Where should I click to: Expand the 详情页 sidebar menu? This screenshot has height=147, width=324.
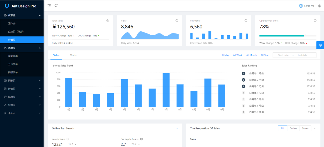tap(22, 89)
